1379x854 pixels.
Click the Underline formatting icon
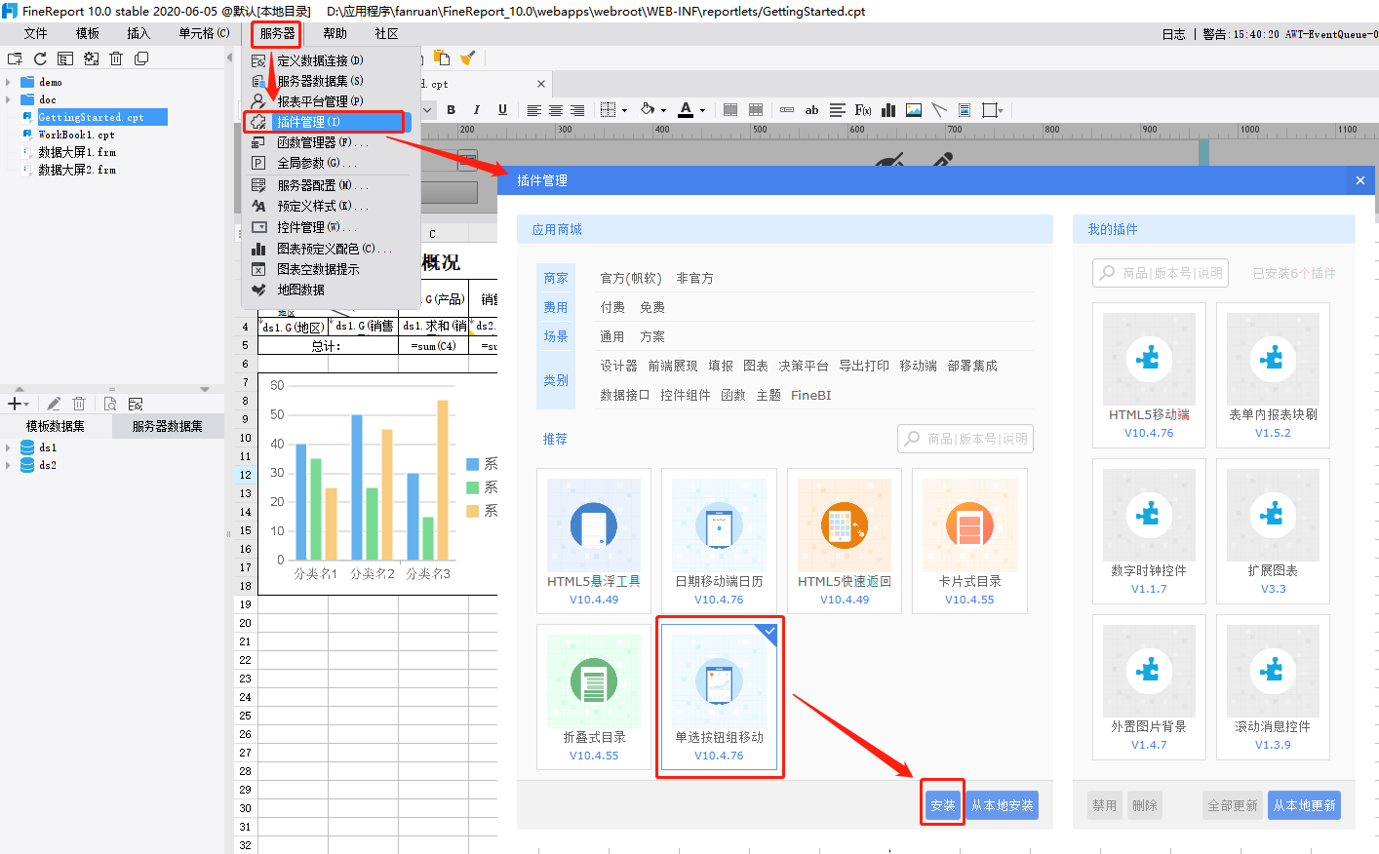click(502, 110)
